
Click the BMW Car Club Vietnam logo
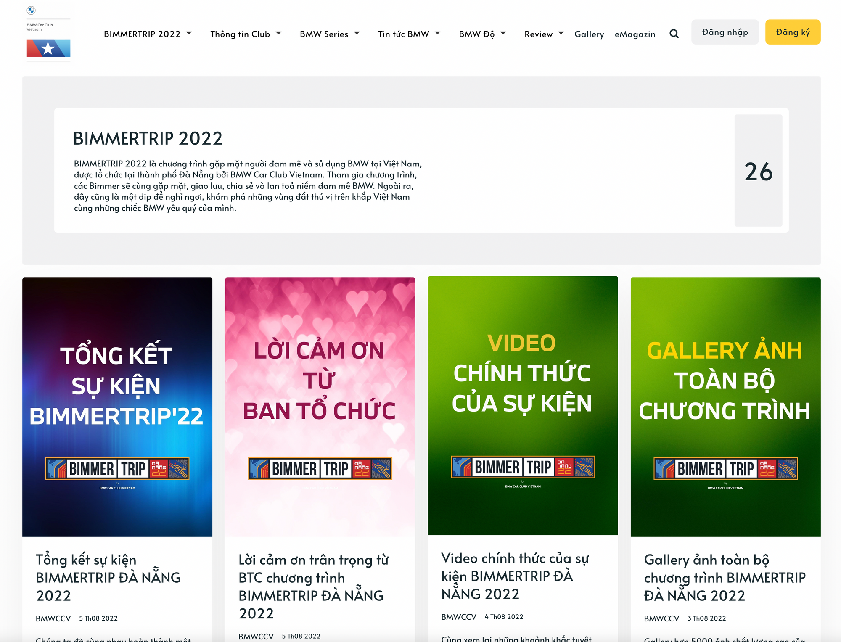pyautogui.click(x=48, y=34)
